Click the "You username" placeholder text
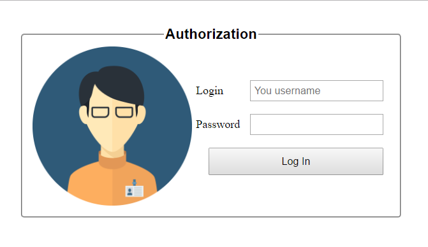This screenshot has height=247, width=428. click(288, 90)
